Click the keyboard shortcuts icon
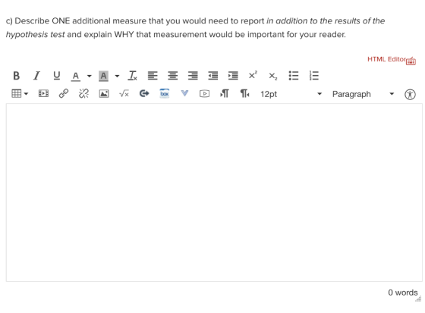This screenshot has width=425, height=313. pyautogui.click(x=411, y=61)
